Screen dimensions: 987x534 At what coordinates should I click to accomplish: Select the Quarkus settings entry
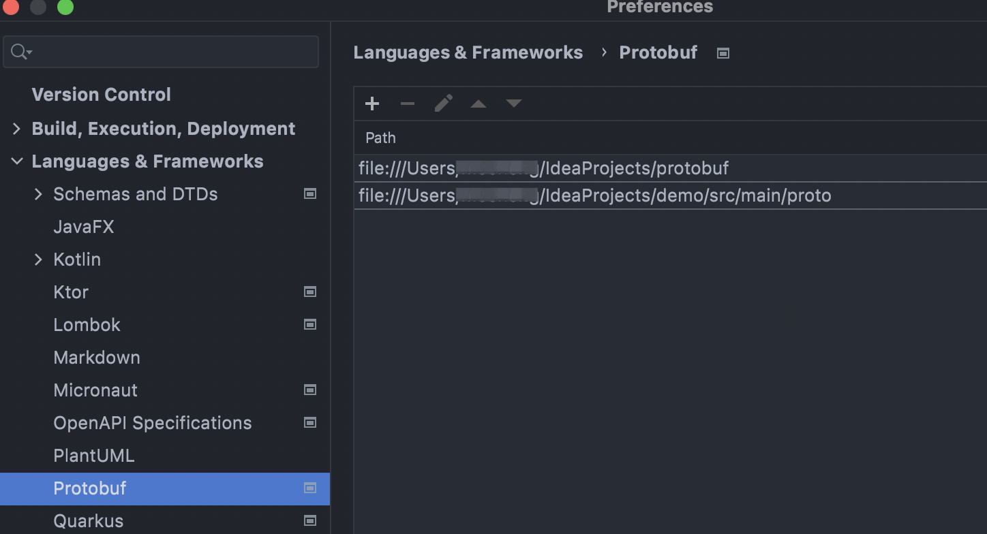[x=89, y=520]
